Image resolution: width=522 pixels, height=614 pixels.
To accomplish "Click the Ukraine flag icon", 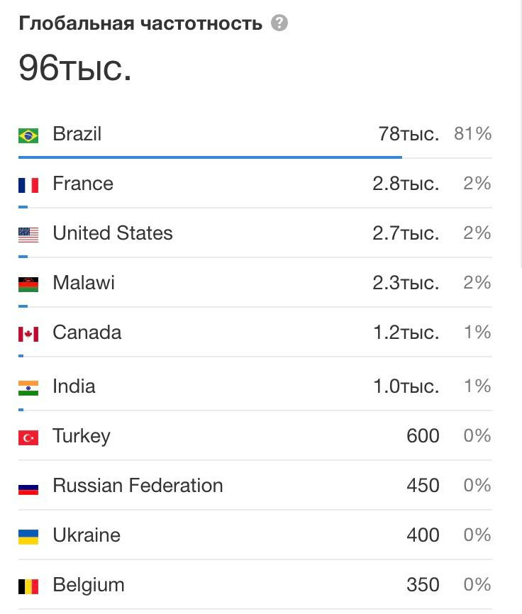I will tap(28, 537).
